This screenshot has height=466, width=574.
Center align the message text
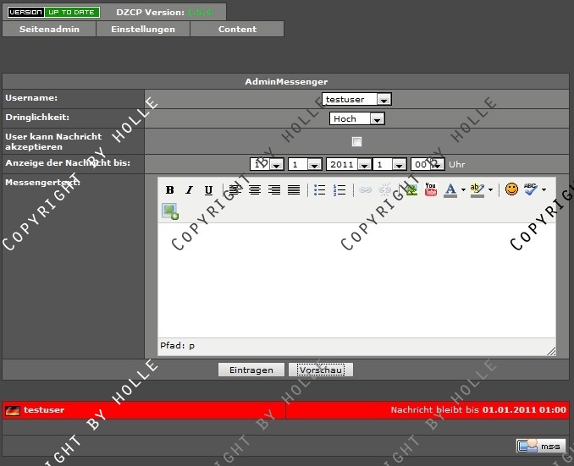(255, 190)
